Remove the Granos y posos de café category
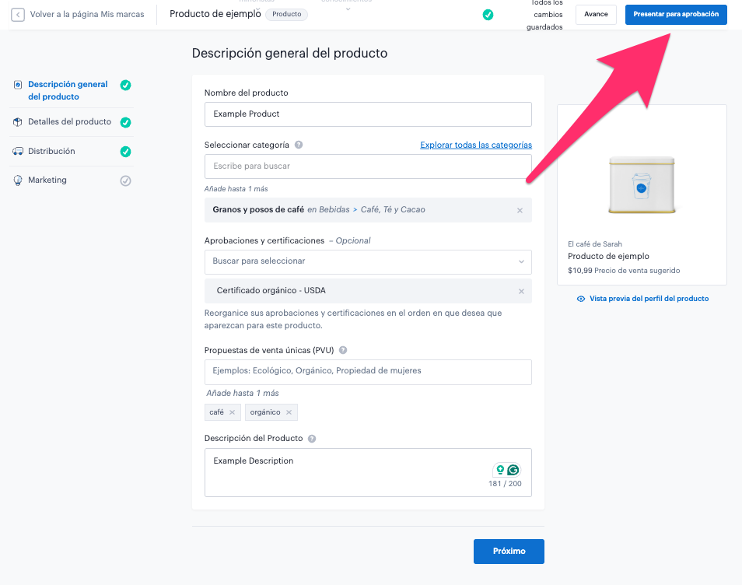Viewport: 742px width, 585px height. 520,210
